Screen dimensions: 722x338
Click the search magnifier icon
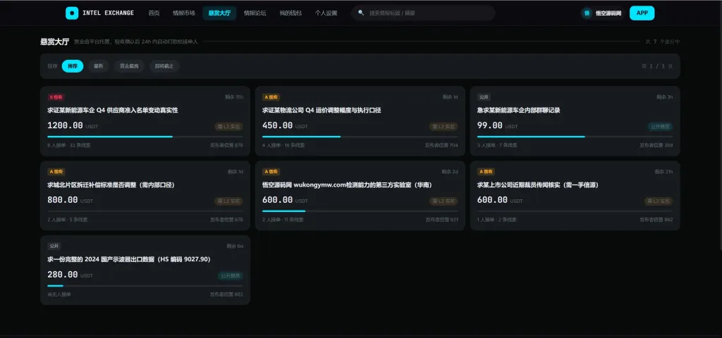[361, 13]
